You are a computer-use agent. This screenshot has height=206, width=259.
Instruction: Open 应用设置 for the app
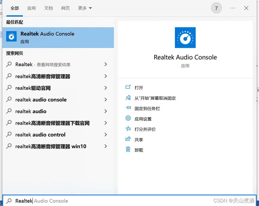(x=143, y=119)
